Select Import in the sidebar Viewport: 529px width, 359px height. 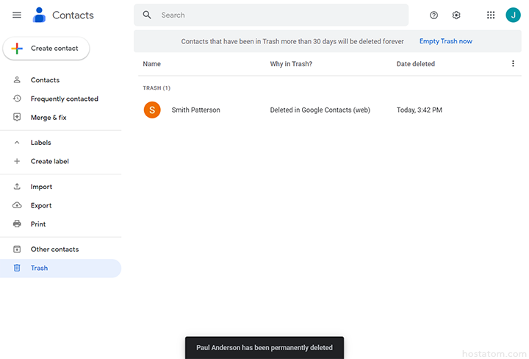pyautogui.click(x=41, y=187)
